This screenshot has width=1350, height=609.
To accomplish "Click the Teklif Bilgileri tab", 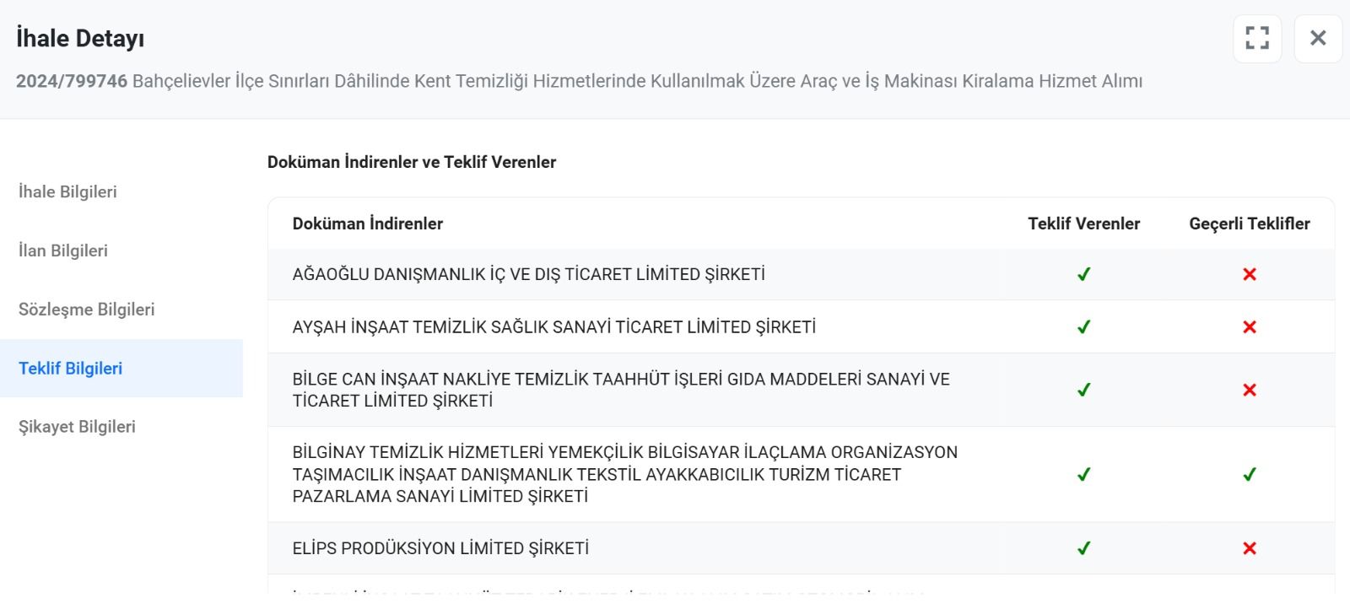I will (x=71, y=369).
